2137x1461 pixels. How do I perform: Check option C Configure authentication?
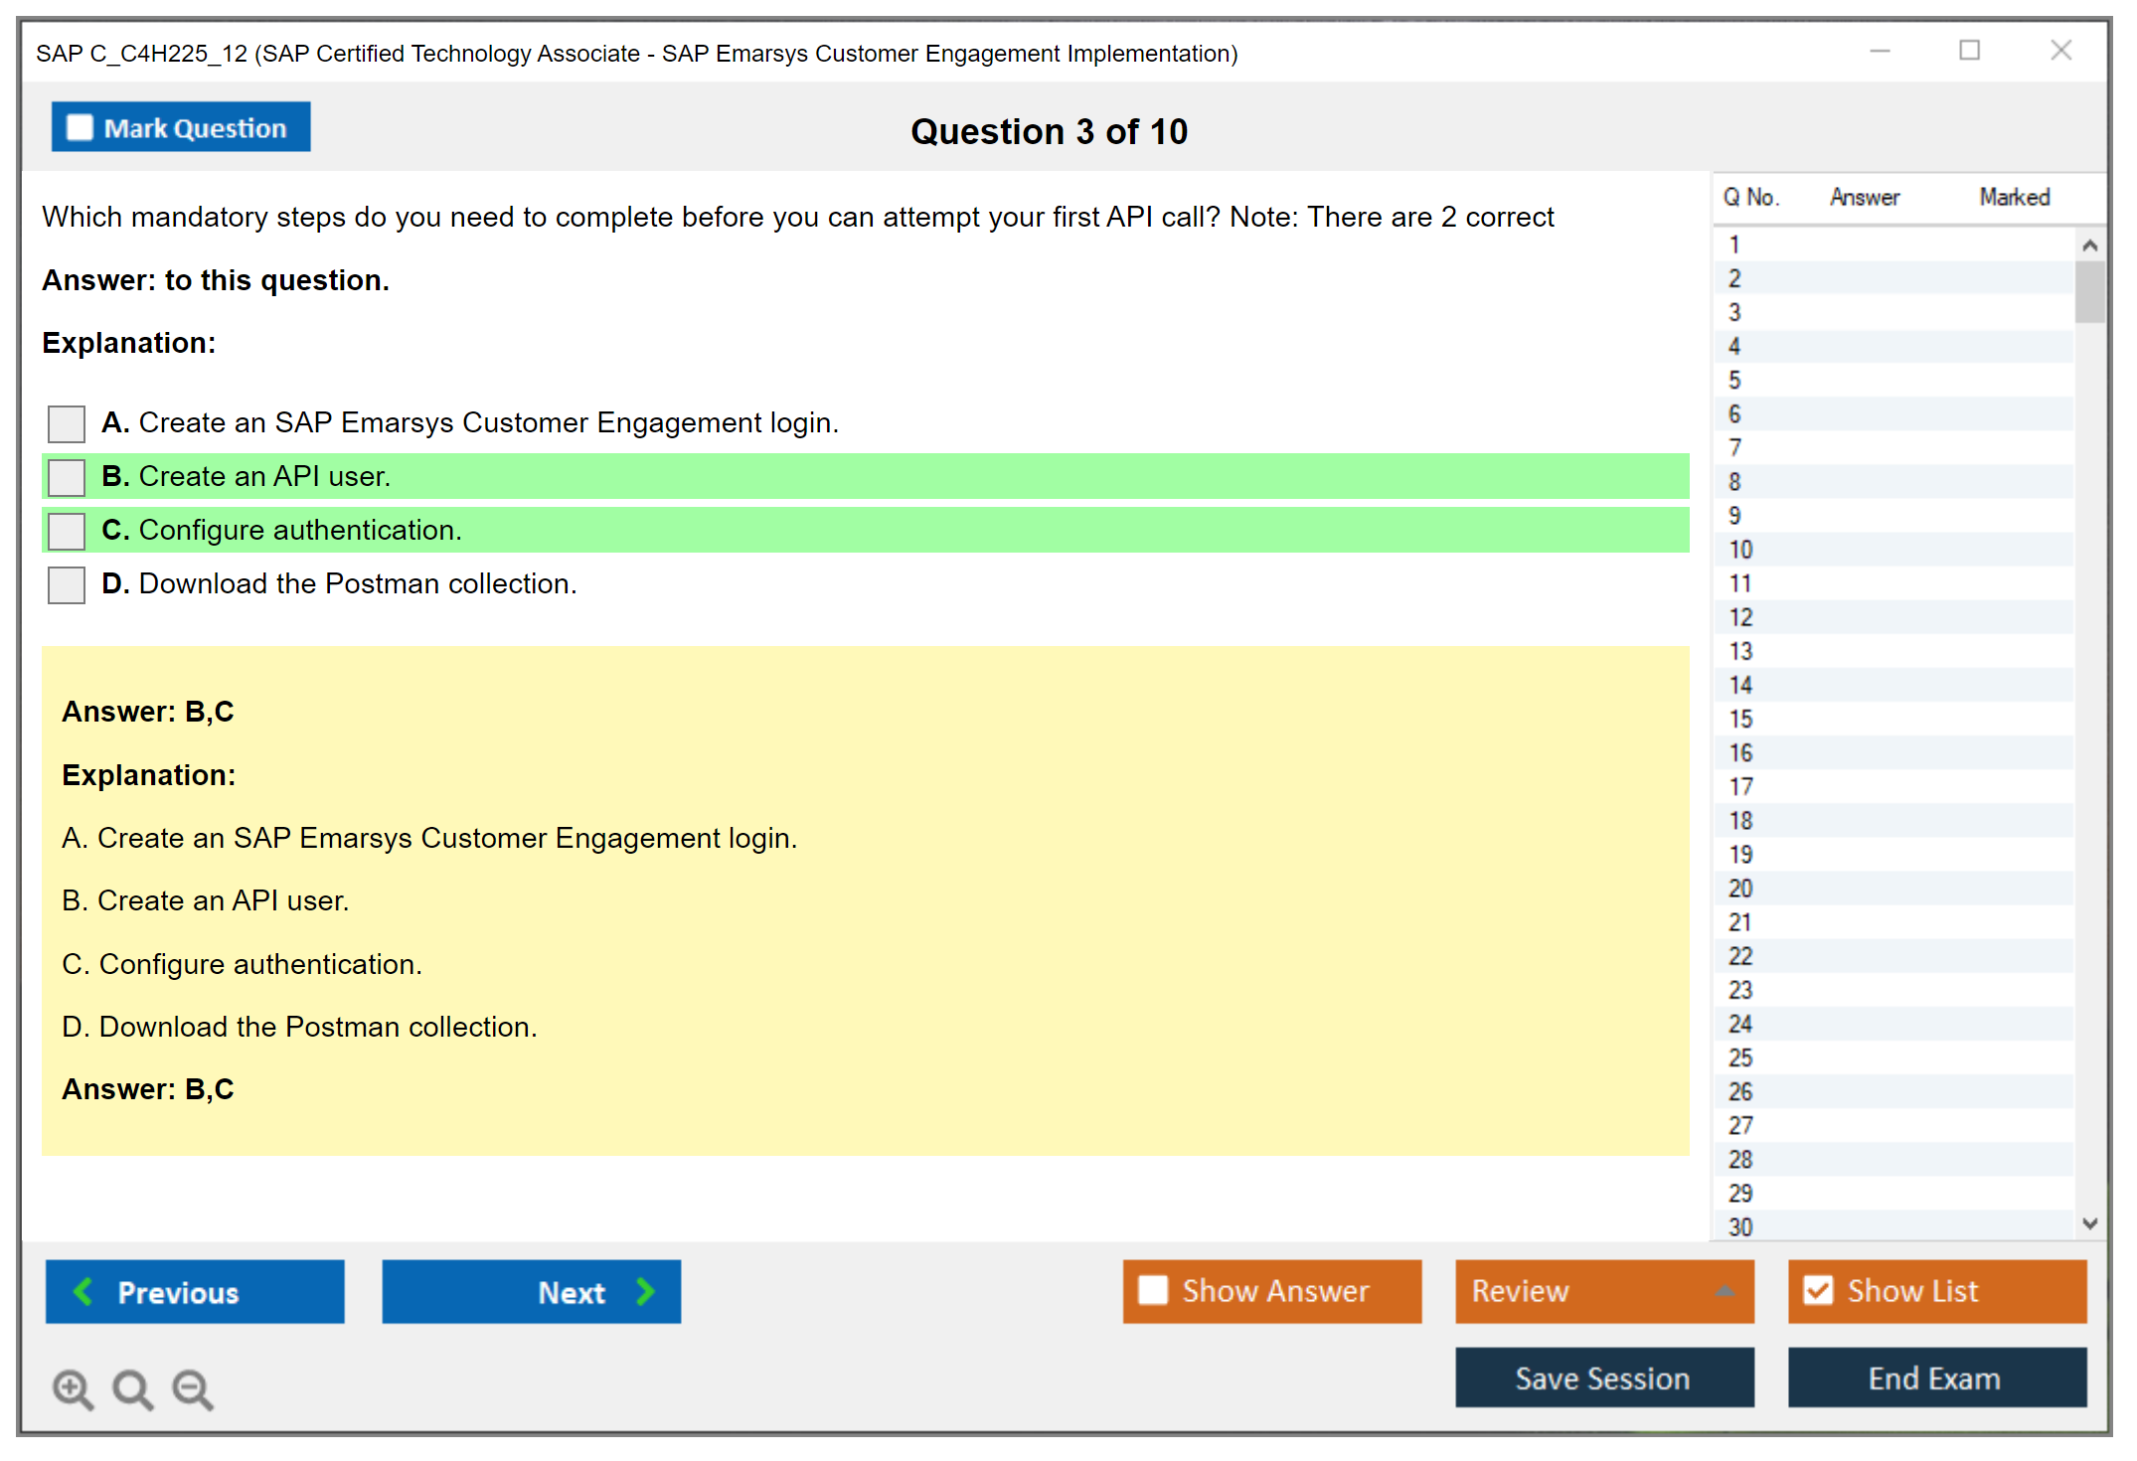click(67, 531)
